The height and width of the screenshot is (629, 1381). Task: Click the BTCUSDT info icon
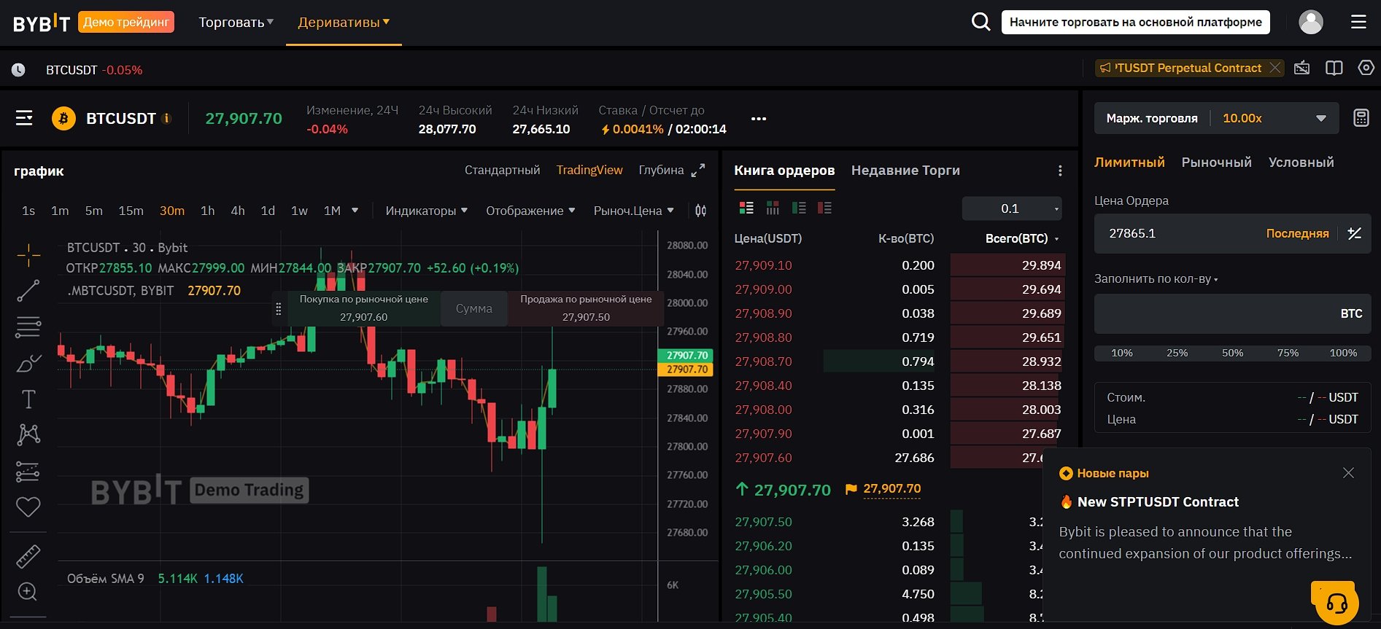(166, 118)
